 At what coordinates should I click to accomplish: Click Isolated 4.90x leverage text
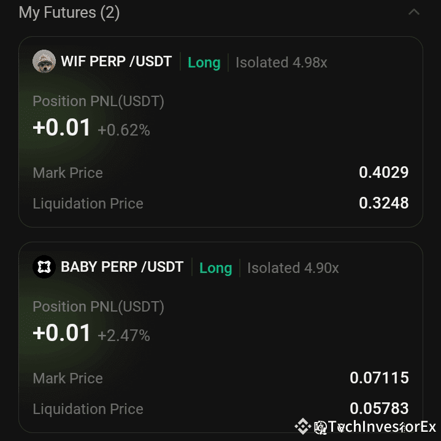tap(293, 268)
